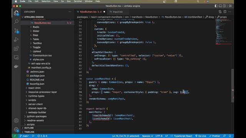This screenshot has width=246, height=138.
Task: Expand the Toggle folder
Action: coord(37,47)
